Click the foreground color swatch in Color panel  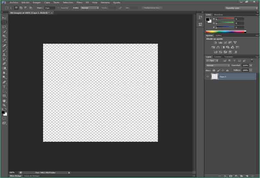pyautogui.click(x=207, y=19)
